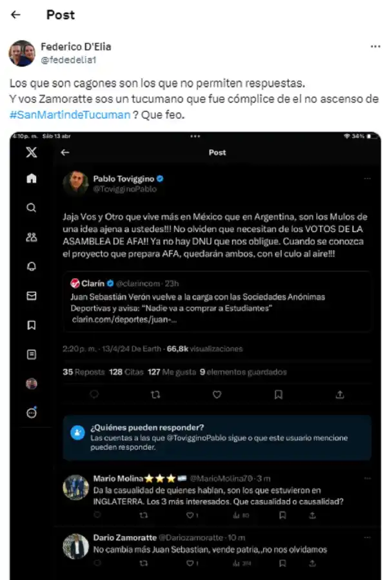The height and width of the screenshot is (580, 387).
Task: Open Federico D'Elia's profile picture
Action: (21, 53)
